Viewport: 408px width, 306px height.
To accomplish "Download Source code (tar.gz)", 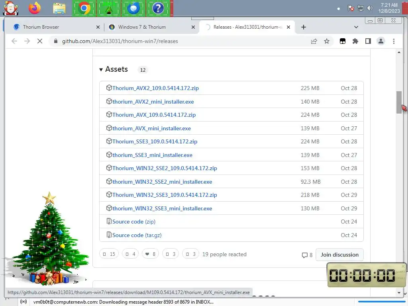I will tap(137, 235).
